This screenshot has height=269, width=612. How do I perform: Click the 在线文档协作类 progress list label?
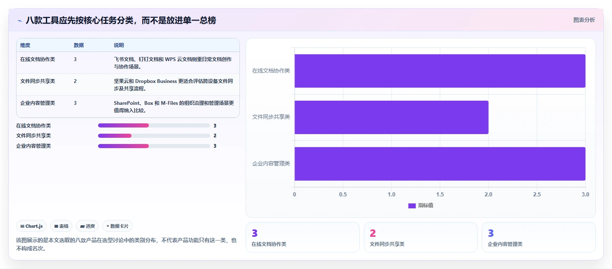point(33,125)
